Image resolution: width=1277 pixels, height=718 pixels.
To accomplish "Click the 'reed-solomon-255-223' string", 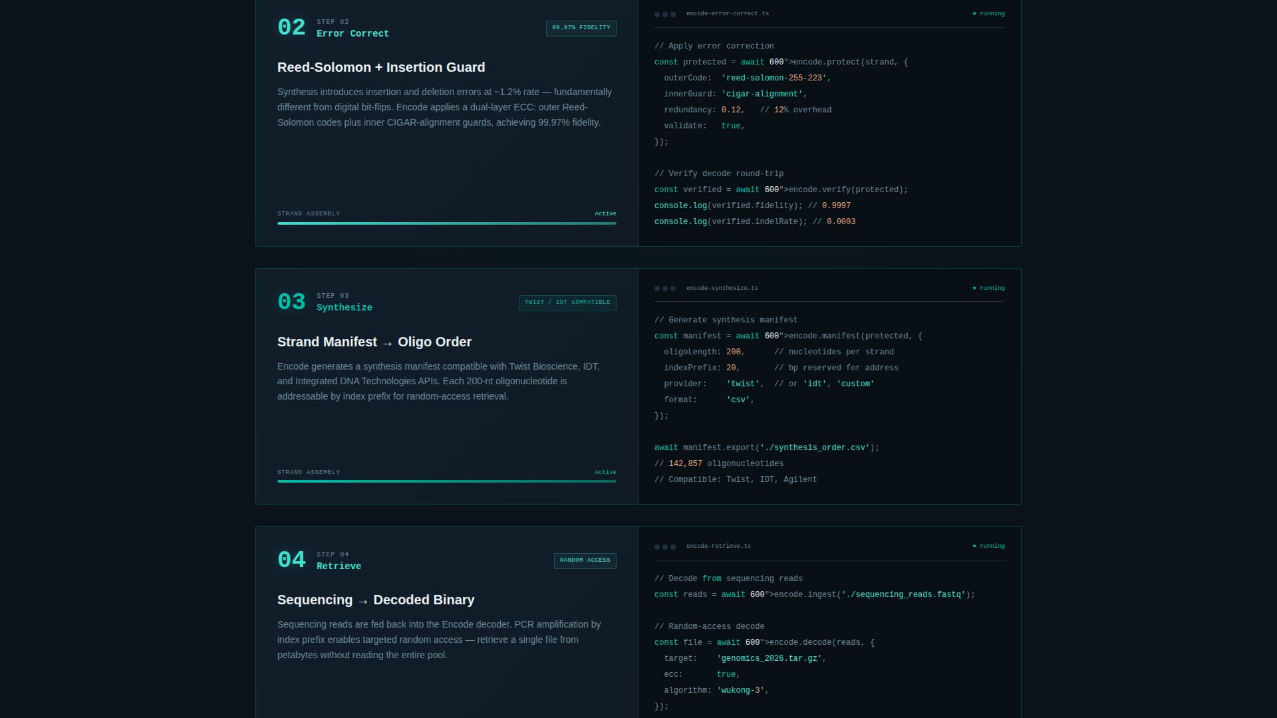I will point(774,78).
